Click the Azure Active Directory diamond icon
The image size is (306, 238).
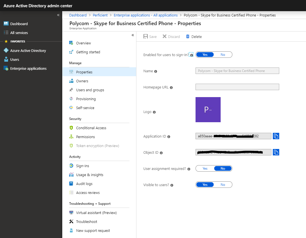(6, 51)
